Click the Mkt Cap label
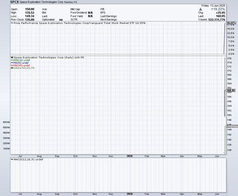Screen dimensions: 238x196 point(75,9)
